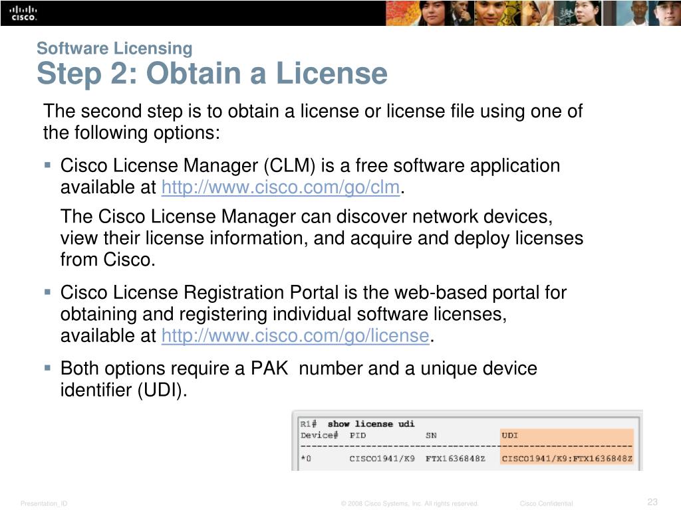Click the R1# prompt in terminal output
The height and width of the screenshot is (510, 681).
[309, 424]
